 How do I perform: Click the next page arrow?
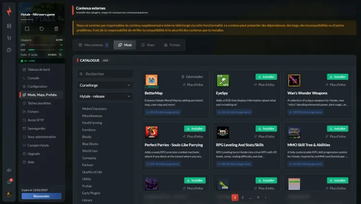click(266, 198)
